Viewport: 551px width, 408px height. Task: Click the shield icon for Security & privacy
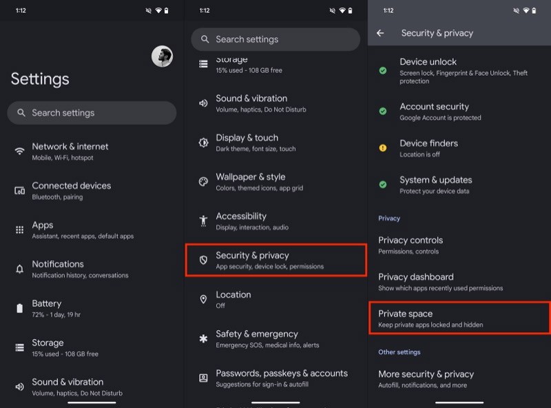coord(203,260)
